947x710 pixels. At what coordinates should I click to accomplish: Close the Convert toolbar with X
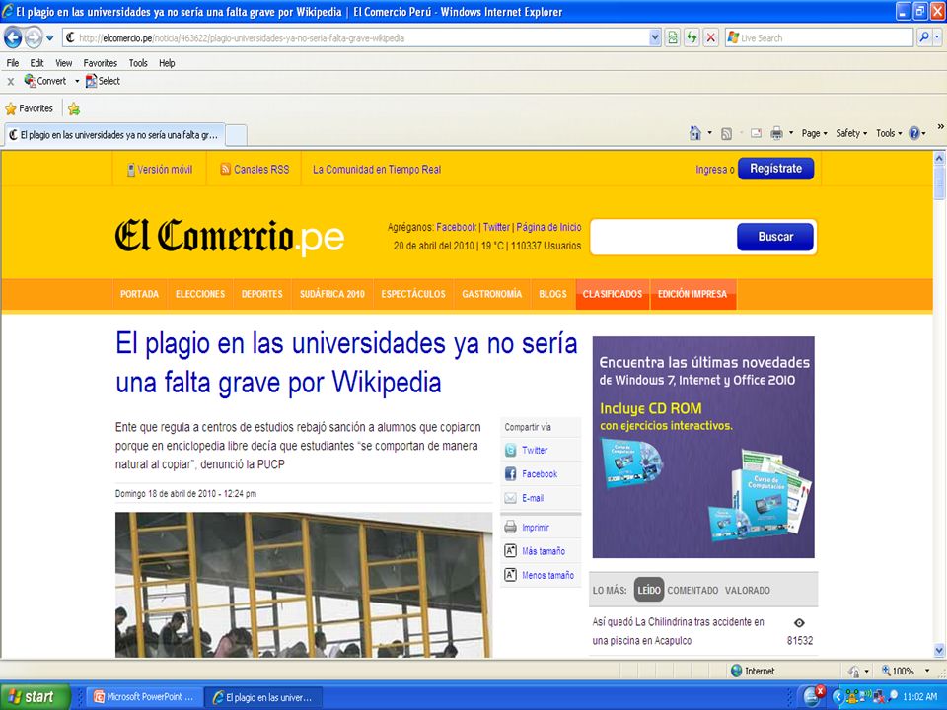point(10,82)
